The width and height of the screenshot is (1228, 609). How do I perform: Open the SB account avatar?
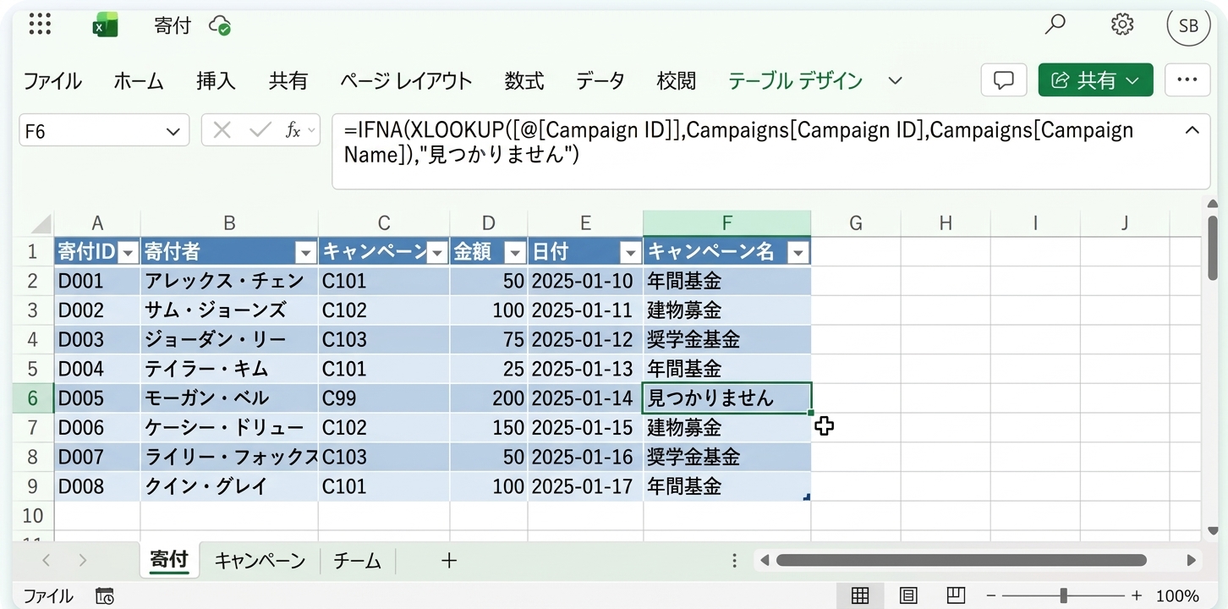tap(1188, 25)
